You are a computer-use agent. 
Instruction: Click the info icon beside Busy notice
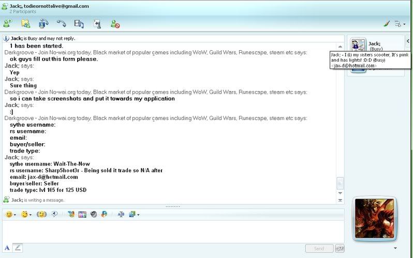6,38
